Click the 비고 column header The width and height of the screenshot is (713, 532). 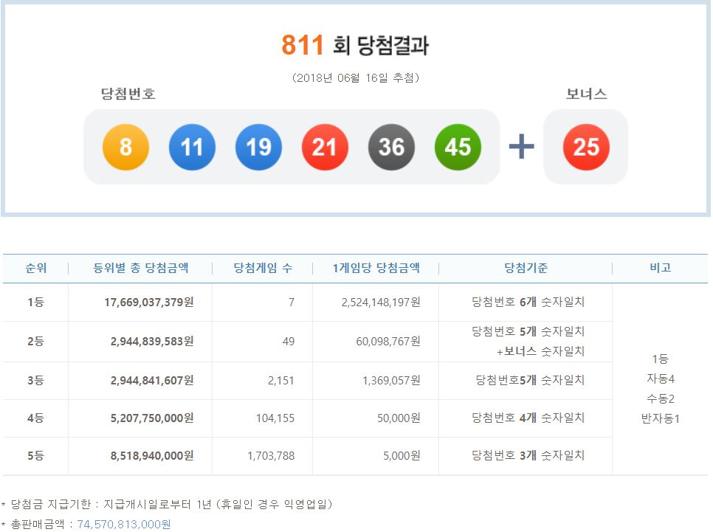[x=660, y=268]
